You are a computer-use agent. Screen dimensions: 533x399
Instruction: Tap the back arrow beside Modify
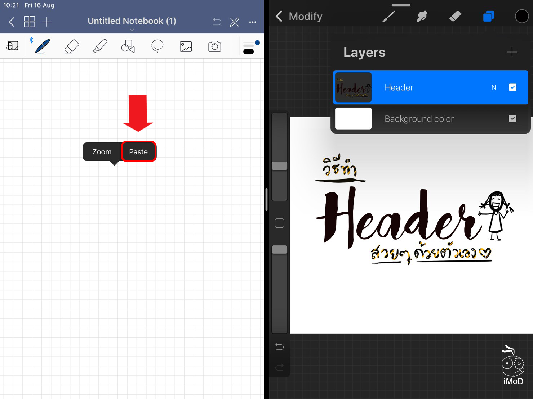pos(279,16)
